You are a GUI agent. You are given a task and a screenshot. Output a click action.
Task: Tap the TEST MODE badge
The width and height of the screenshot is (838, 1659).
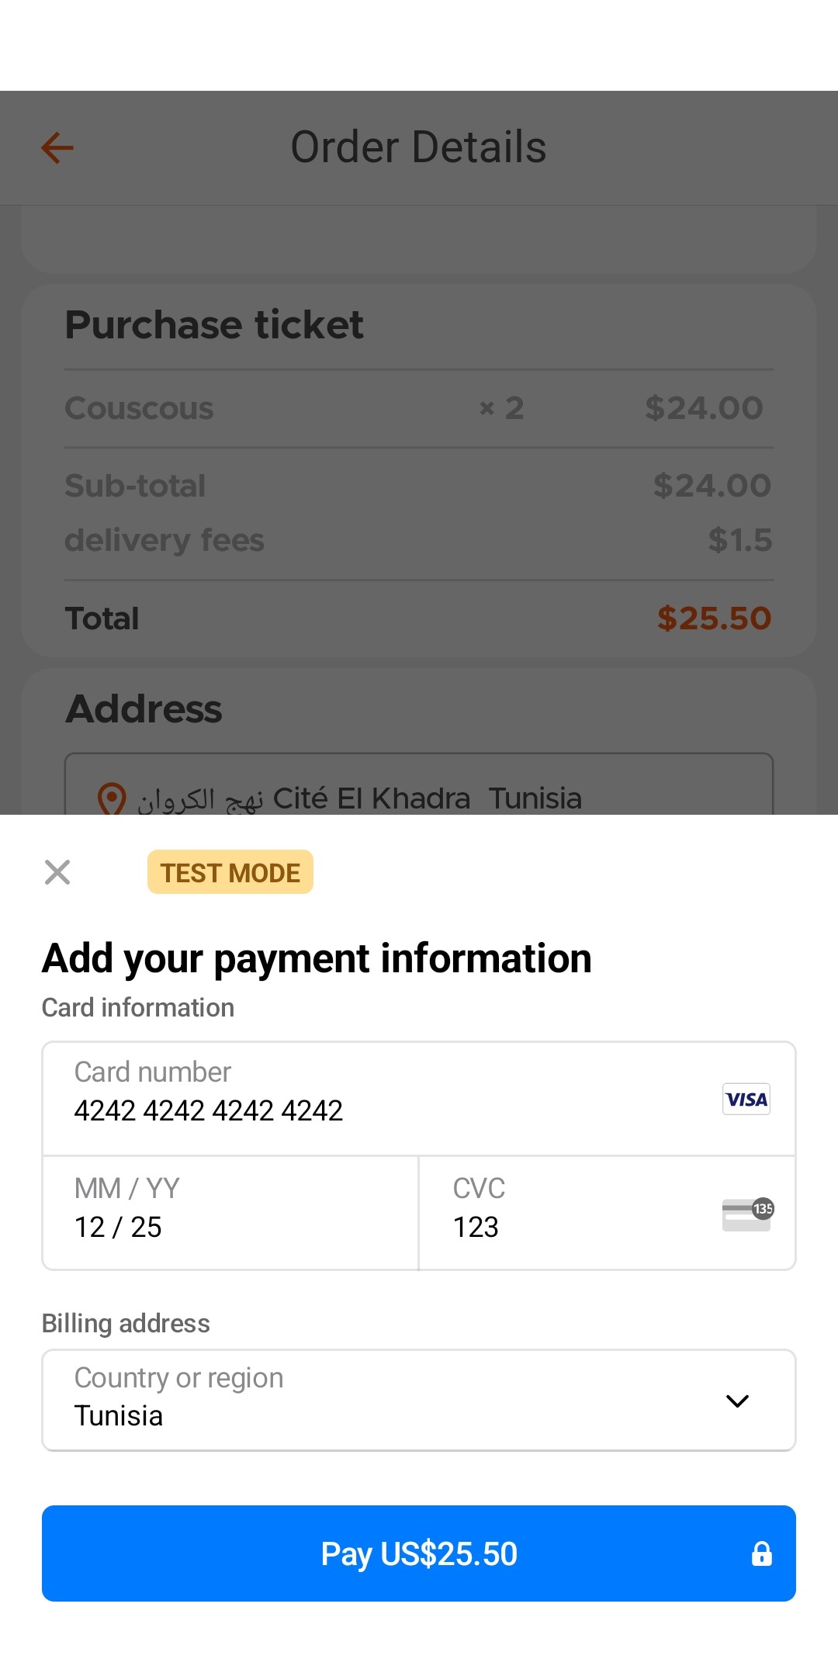[230, 872]
